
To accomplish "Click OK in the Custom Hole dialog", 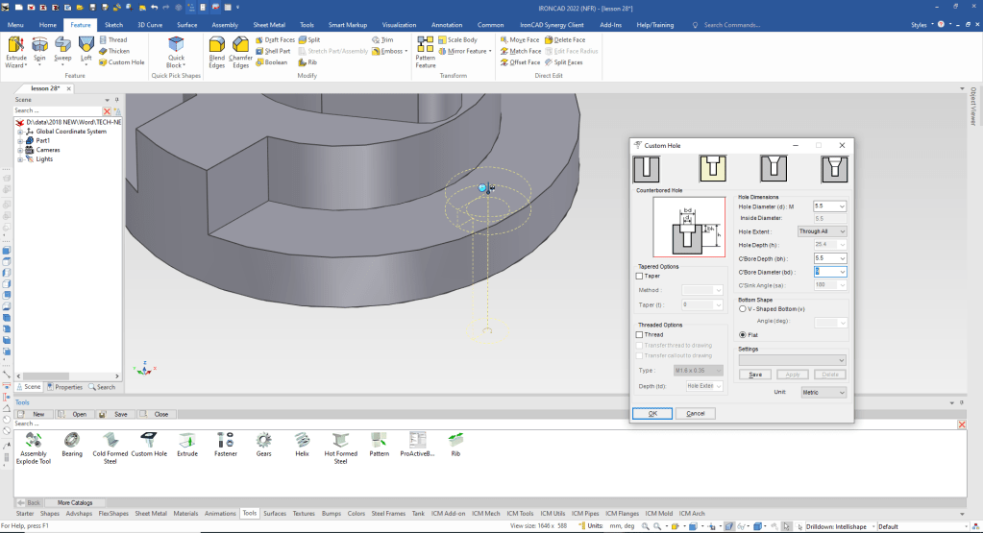I will (652, 413).
